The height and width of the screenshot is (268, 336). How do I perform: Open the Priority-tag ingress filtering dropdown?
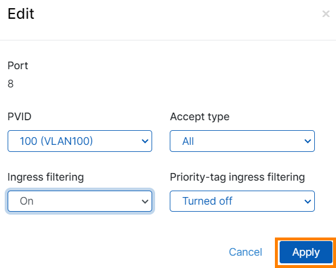(x=242, y=201)
